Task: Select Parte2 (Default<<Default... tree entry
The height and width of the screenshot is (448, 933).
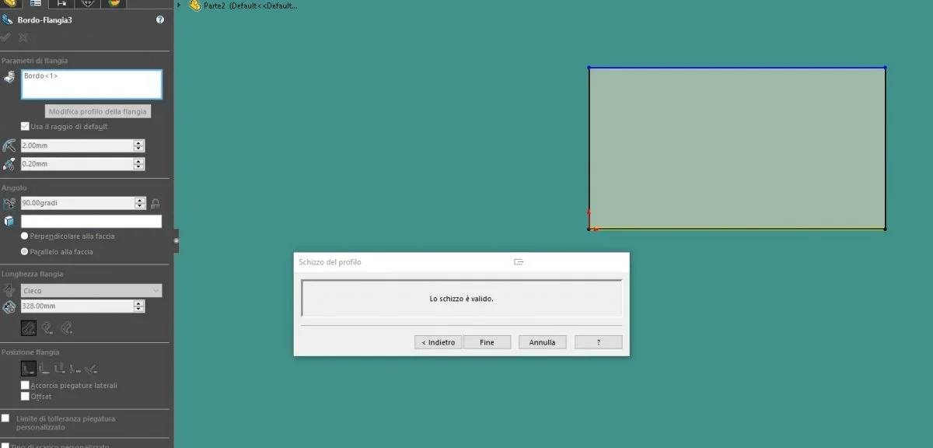Action: tap(250, 5)
